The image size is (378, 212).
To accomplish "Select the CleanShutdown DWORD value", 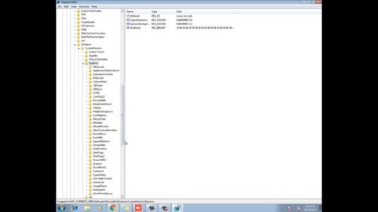I will coord(139,20).
